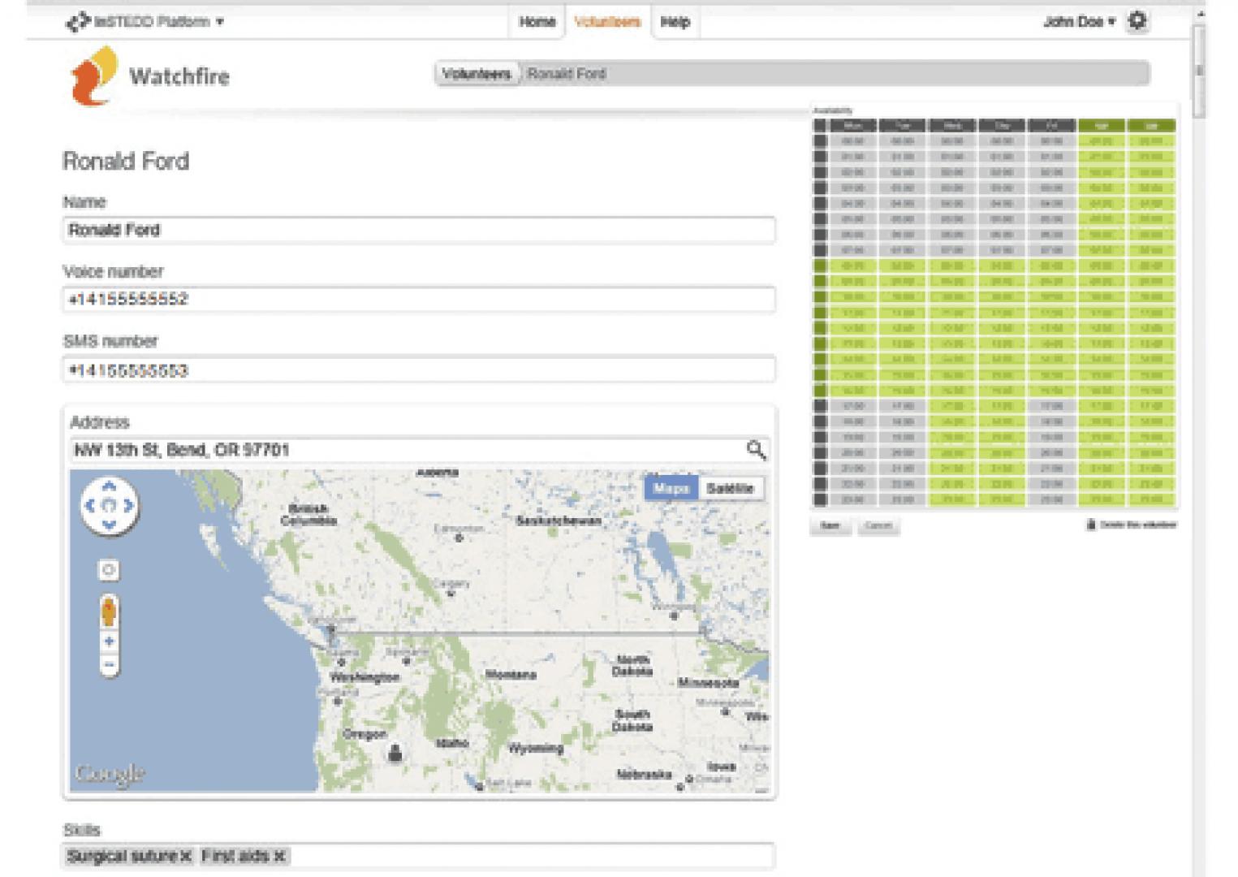Screen dimensions: 1238x877
Task: Switch map to Satellite view
Action: tap(731, 488)
